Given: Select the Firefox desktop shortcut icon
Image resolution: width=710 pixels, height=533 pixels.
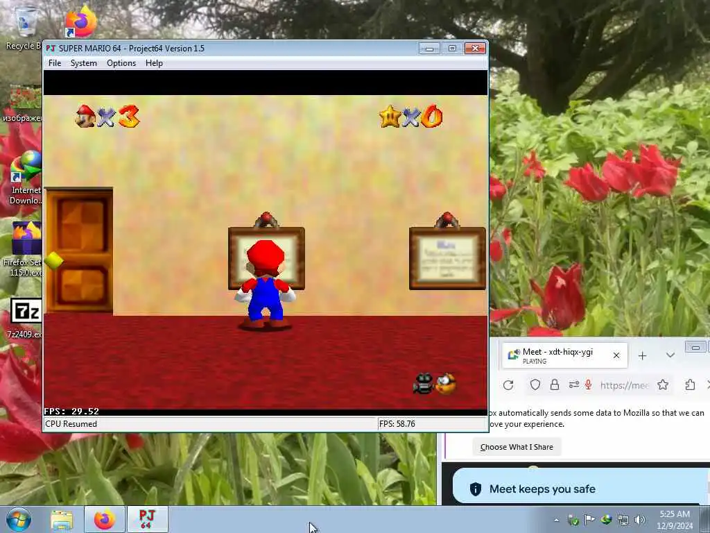Looking at the screenshot, I should pyautogui.click(x=80, y=22).
